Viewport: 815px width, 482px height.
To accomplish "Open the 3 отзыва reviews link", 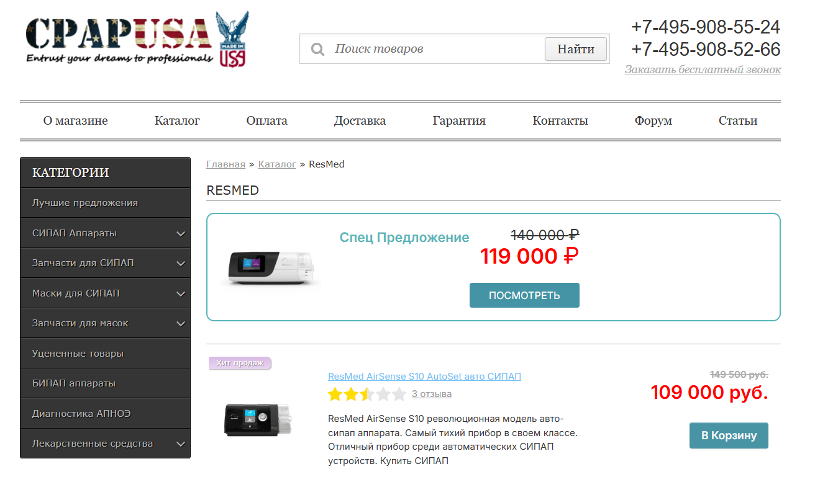I will [432, 394].
